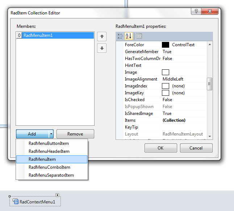Click the IsSharedImage True value

coord(167,113)
